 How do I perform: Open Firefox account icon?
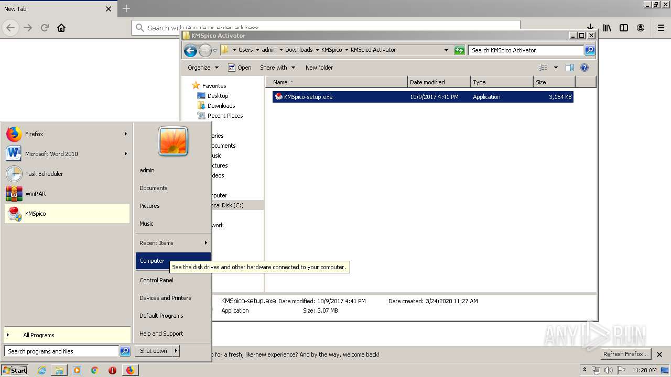(x=641, y=28)
